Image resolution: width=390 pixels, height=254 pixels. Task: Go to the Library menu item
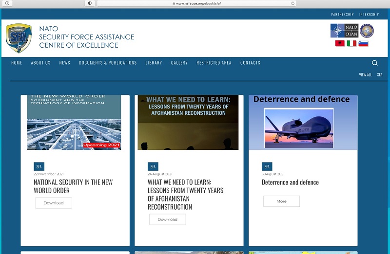tap(154, 63)
